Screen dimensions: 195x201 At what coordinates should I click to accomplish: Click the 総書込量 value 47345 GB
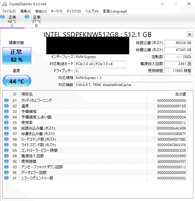[178, 50]
